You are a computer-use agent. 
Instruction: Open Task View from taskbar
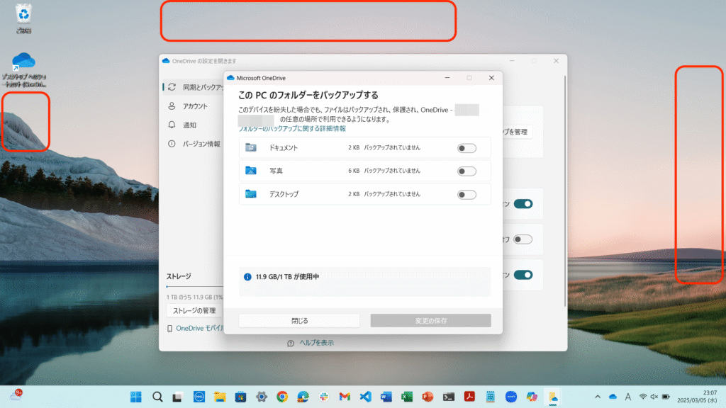178,397
